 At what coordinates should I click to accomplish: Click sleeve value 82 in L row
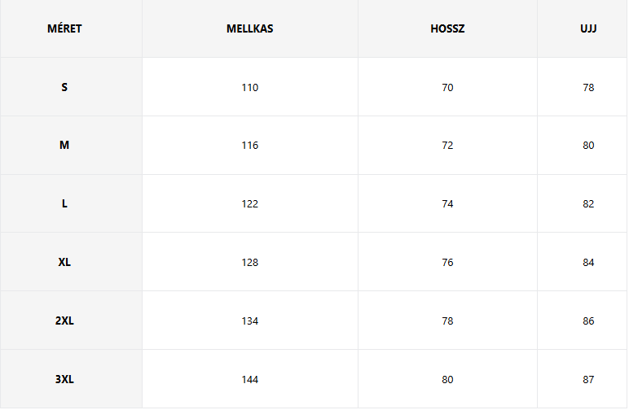(x=588, y=204)
